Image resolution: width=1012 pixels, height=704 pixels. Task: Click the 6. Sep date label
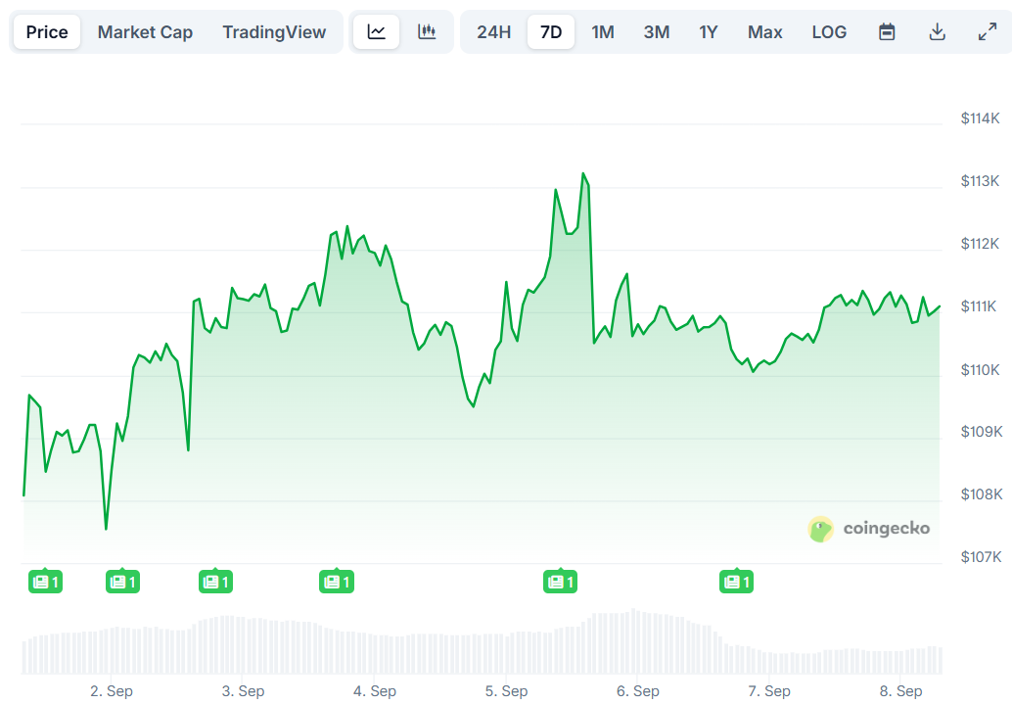coord(638,691)
